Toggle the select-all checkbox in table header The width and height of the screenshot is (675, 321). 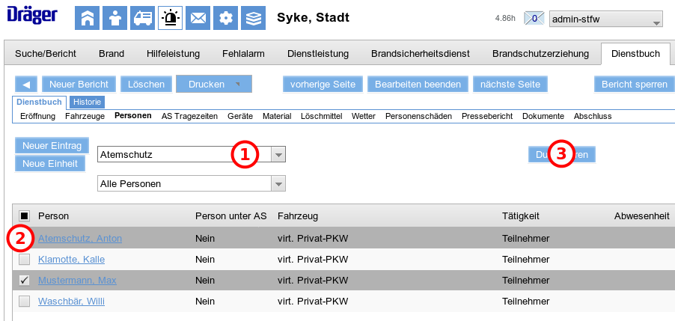(x=25, y=216)
